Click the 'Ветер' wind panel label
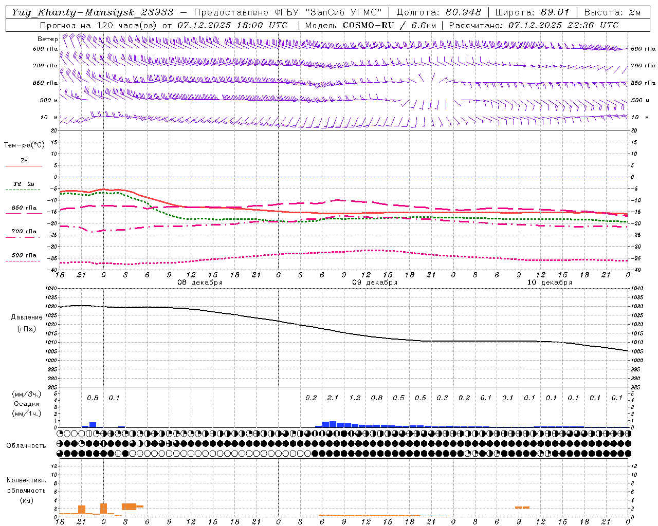Screen dimensions: 658x526 [x=48, y=39]
